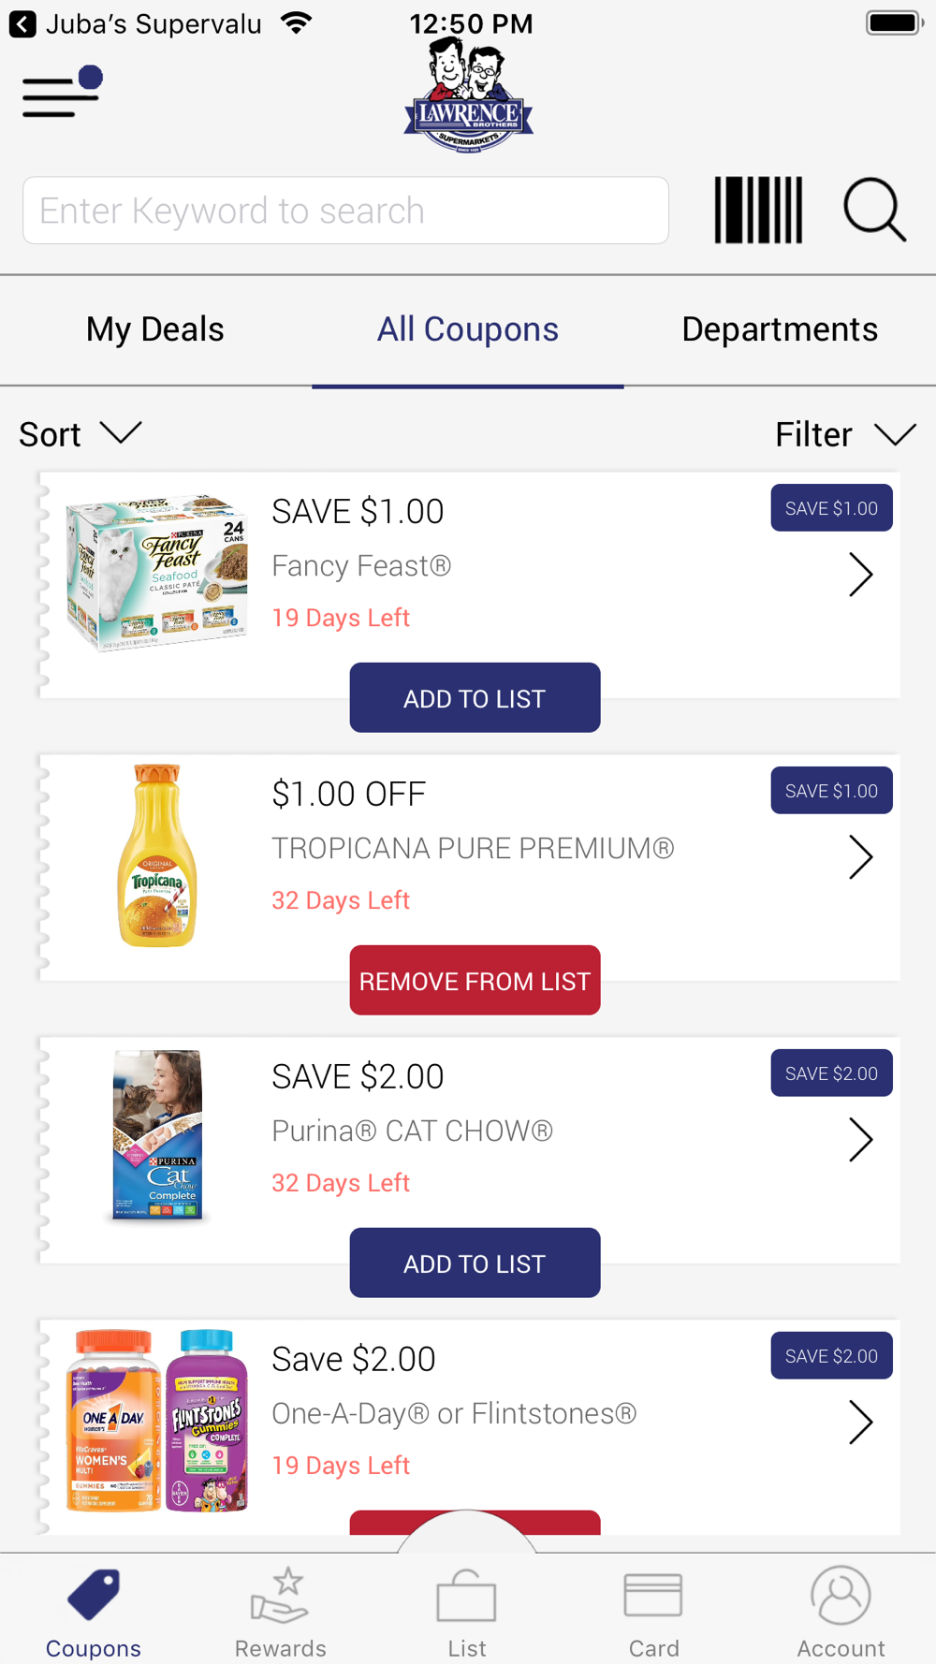Viewport: 936px width, 1664px height.
Task: Tap the magnifying glass search icon
Action: [x=874, y=211]
